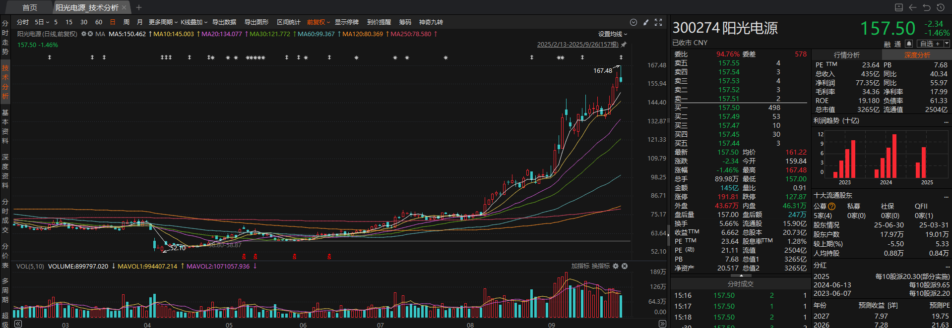Click the back arrow in title bar
This screenshot has height=328, width=952.
tap(913, 7)
